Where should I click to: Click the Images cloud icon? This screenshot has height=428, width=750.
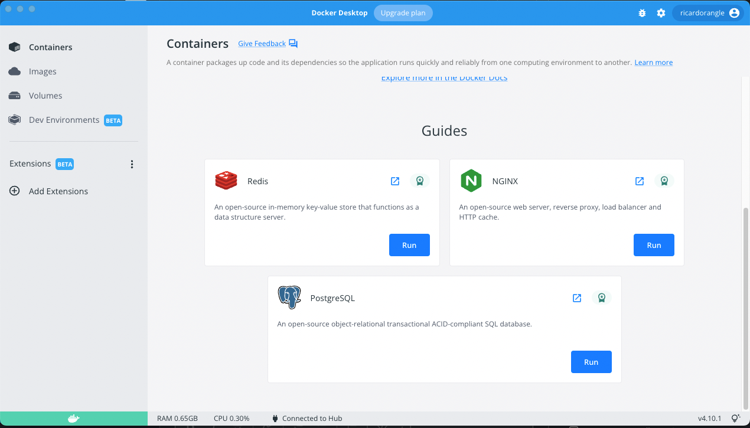tap(15, 71)
